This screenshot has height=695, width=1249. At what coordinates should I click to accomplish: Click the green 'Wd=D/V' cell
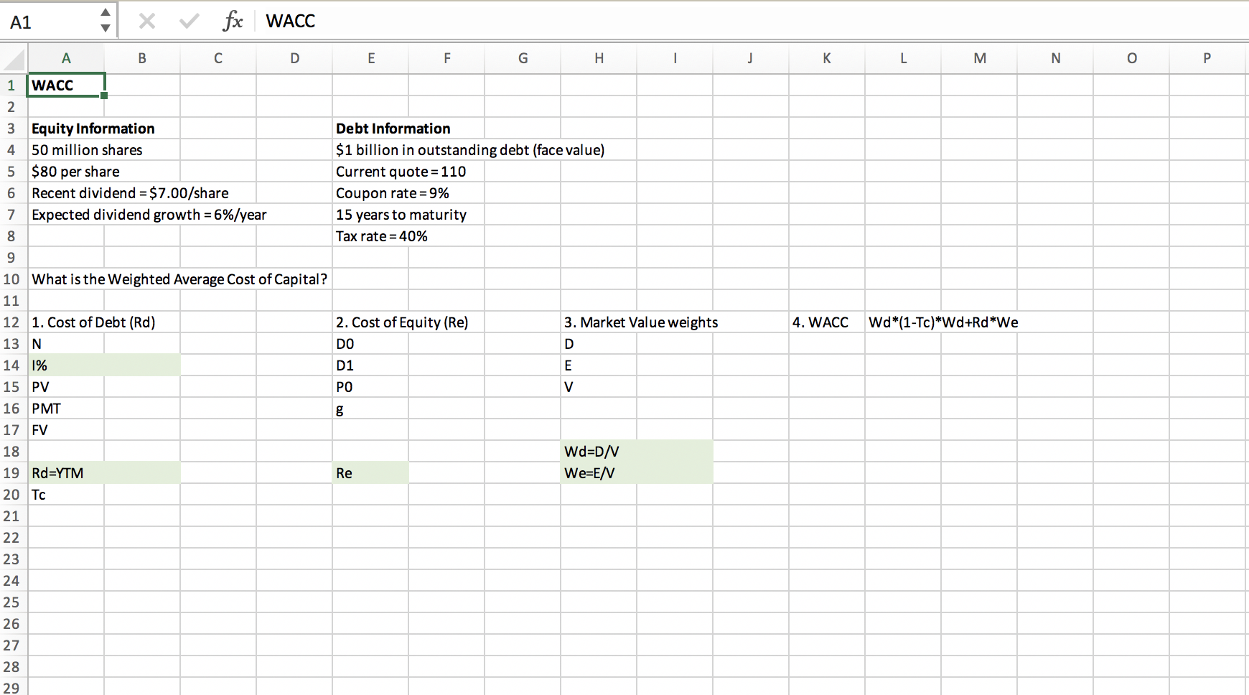(x=599, y=452)
